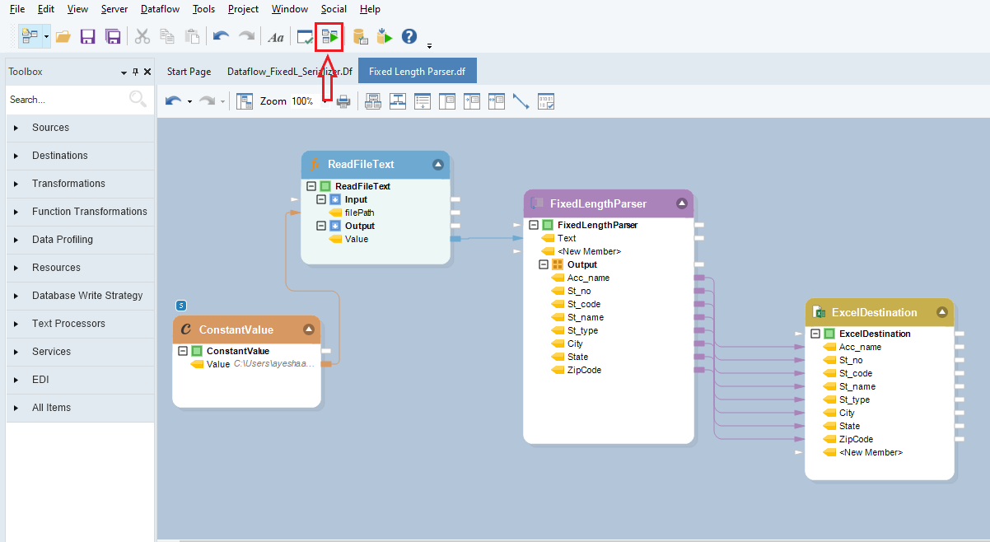Switch to Dataflow_FixedL_Serializer.Df tab

(289, 72)
